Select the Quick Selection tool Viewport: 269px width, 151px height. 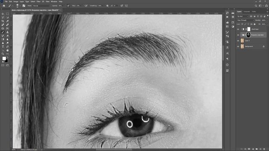coord(8,18)
